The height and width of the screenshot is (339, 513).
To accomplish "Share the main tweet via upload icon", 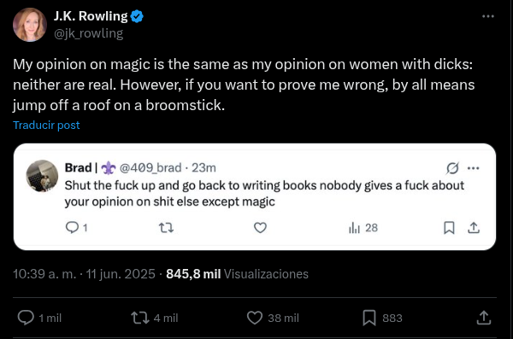I will [484, 318].
